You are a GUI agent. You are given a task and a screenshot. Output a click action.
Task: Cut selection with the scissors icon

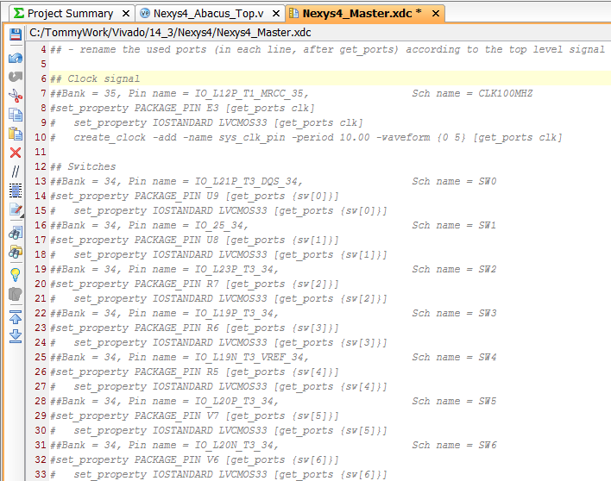(16, 96)
